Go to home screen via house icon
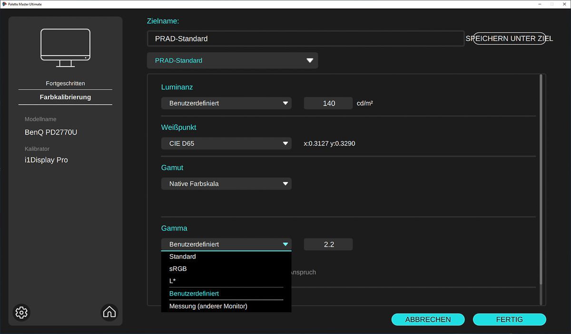571x334 pixels. (x=109, y=312)
